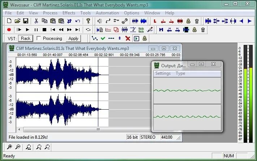Delete loop points, trash beside red L icons
257x161 pixels.
click(197, 21)
